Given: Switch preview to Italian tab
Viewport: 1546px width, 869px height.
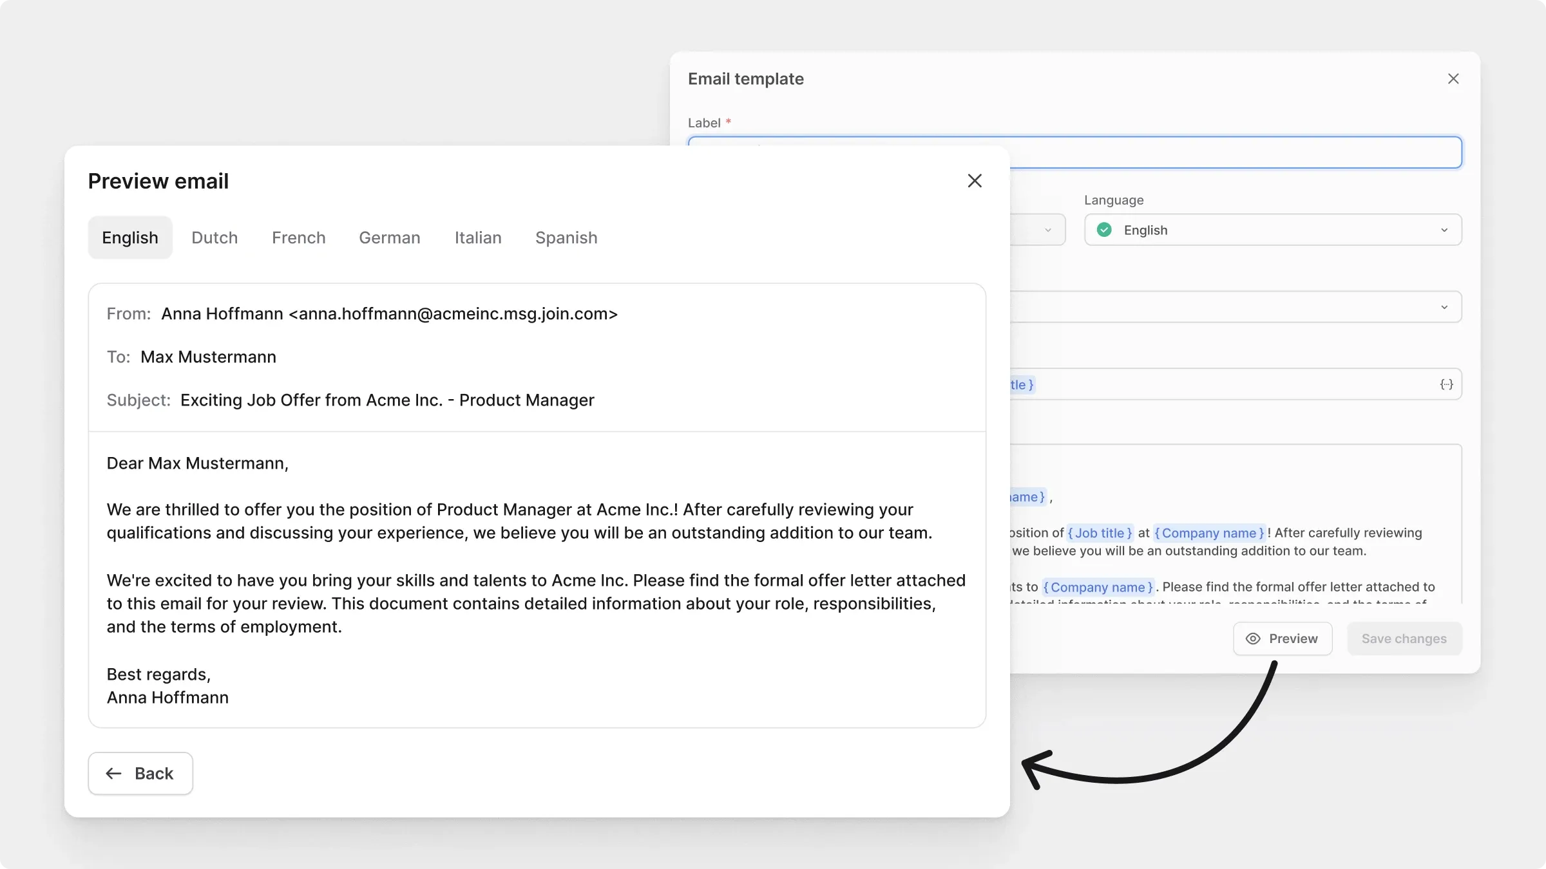Looking at the screenshot, I should 478,238.
